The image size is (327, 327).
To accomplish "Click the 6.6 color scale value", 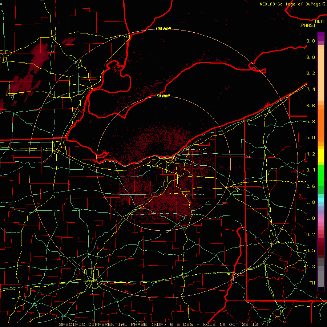I will pyautogui.click(x=311, y=105).
